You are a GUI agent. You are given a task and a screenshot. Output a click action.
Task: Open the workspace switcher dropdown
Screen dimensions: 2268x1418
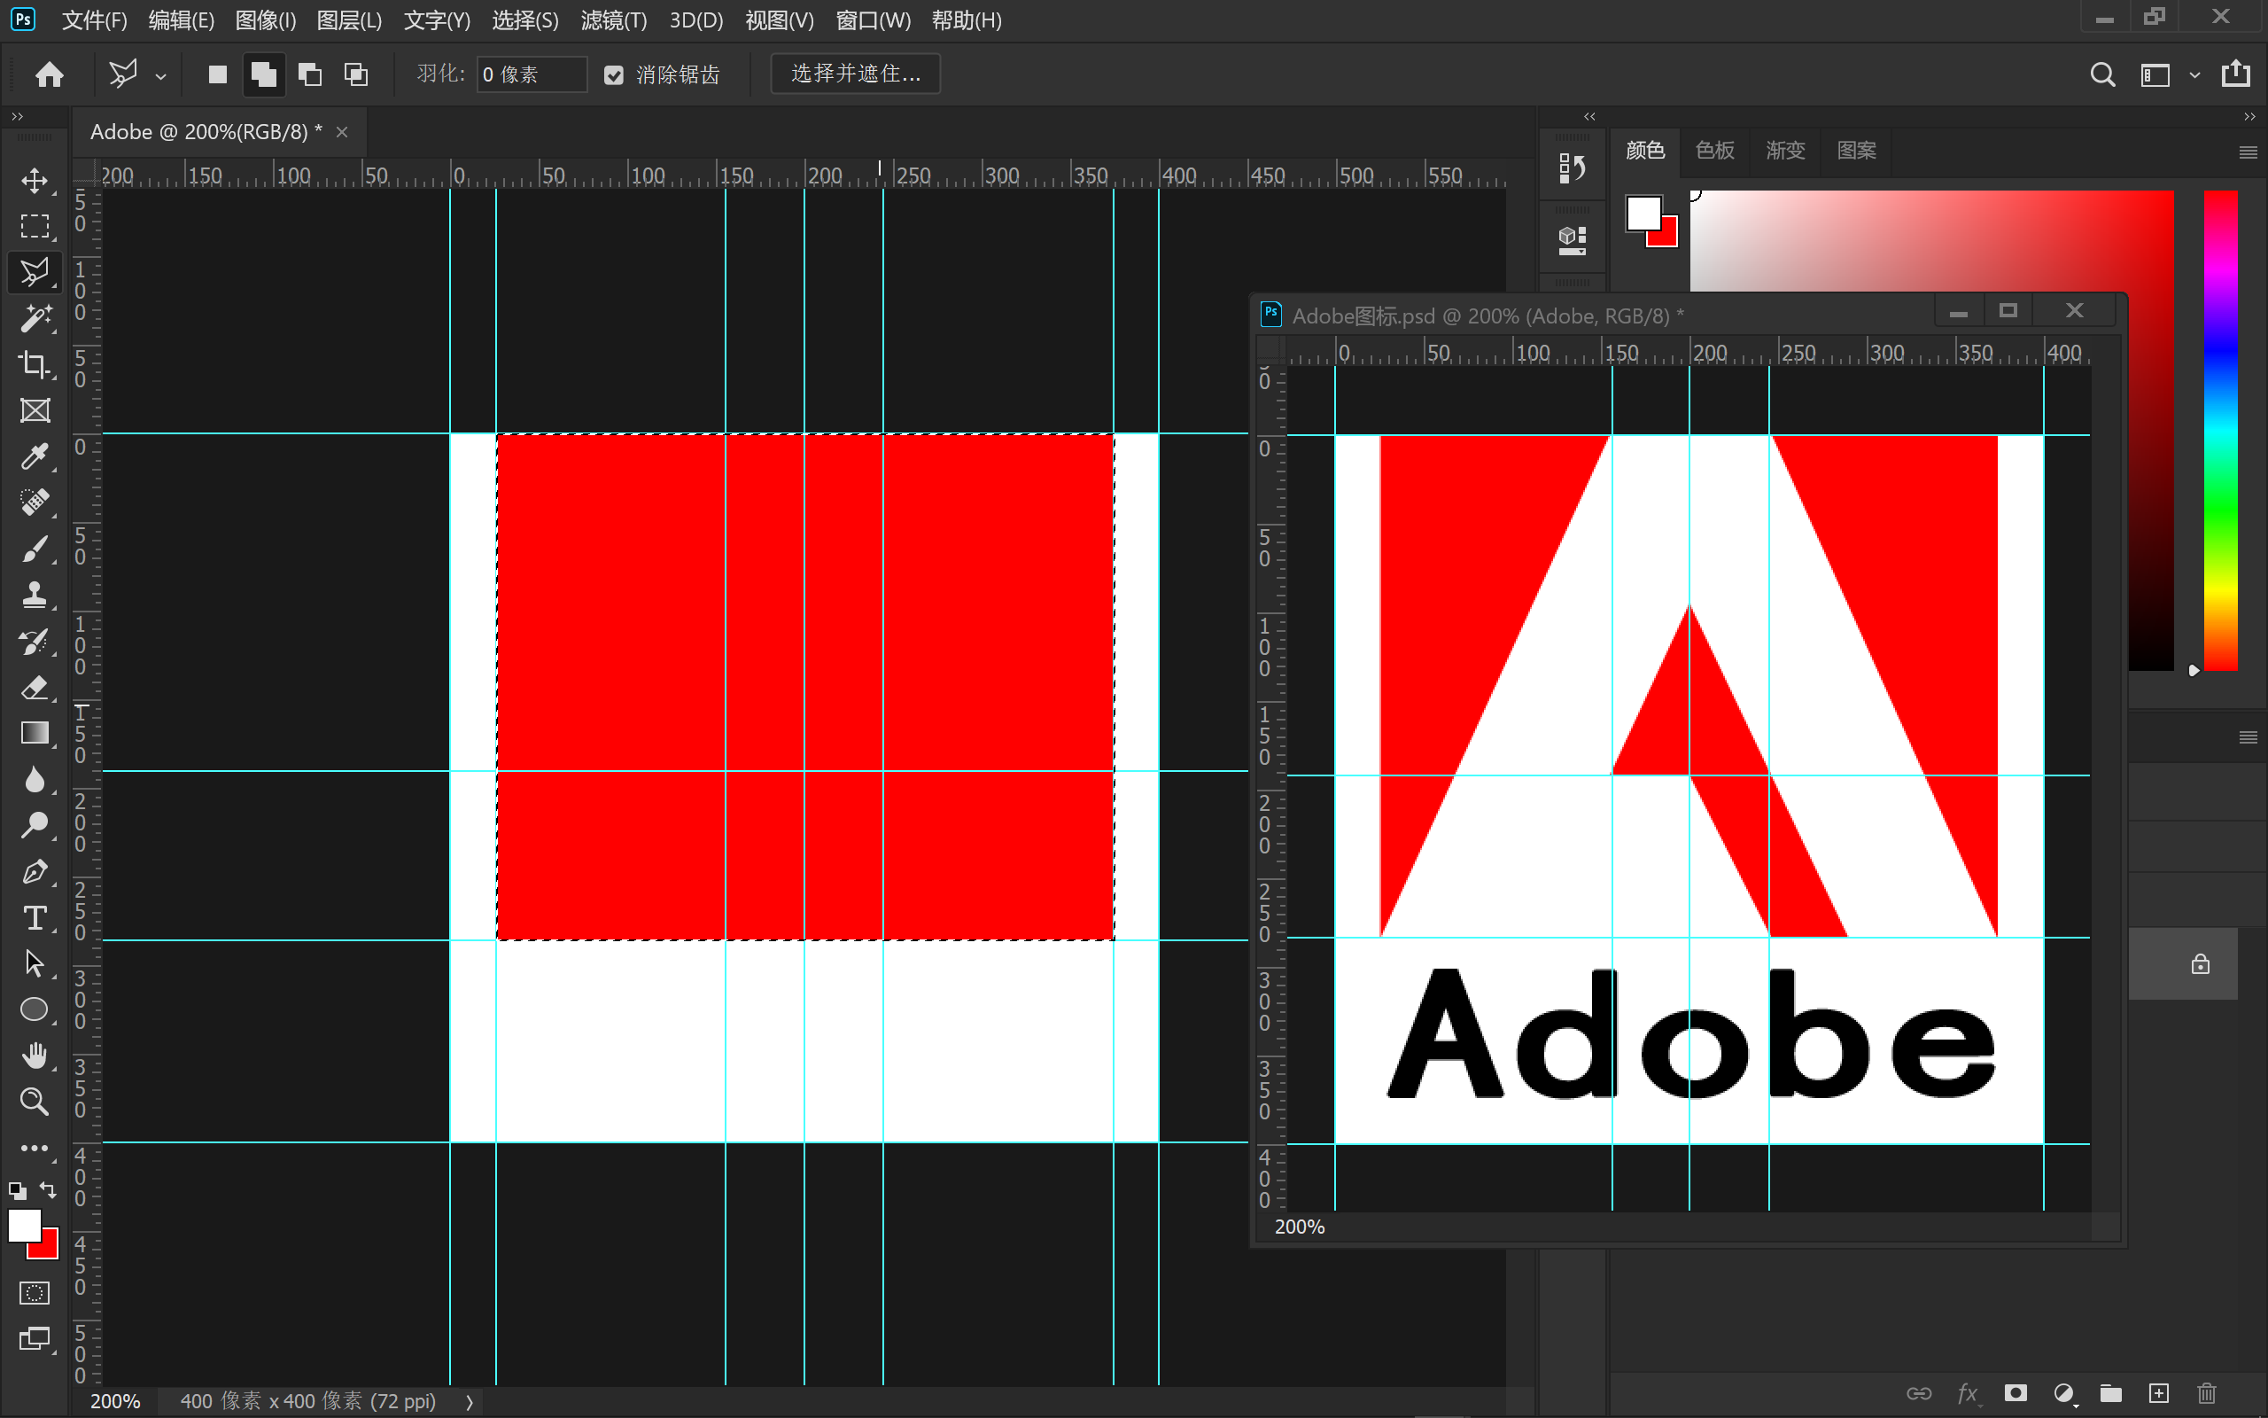pyautogui.click(x=2194, y=75)
